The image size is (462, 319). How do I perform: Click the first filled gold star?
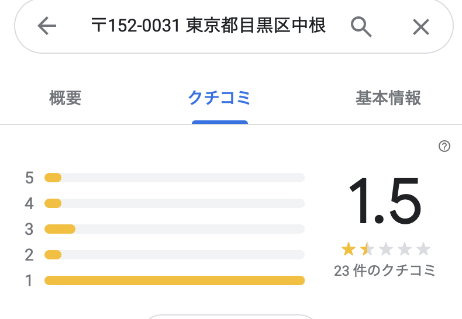tap(349, 250)
